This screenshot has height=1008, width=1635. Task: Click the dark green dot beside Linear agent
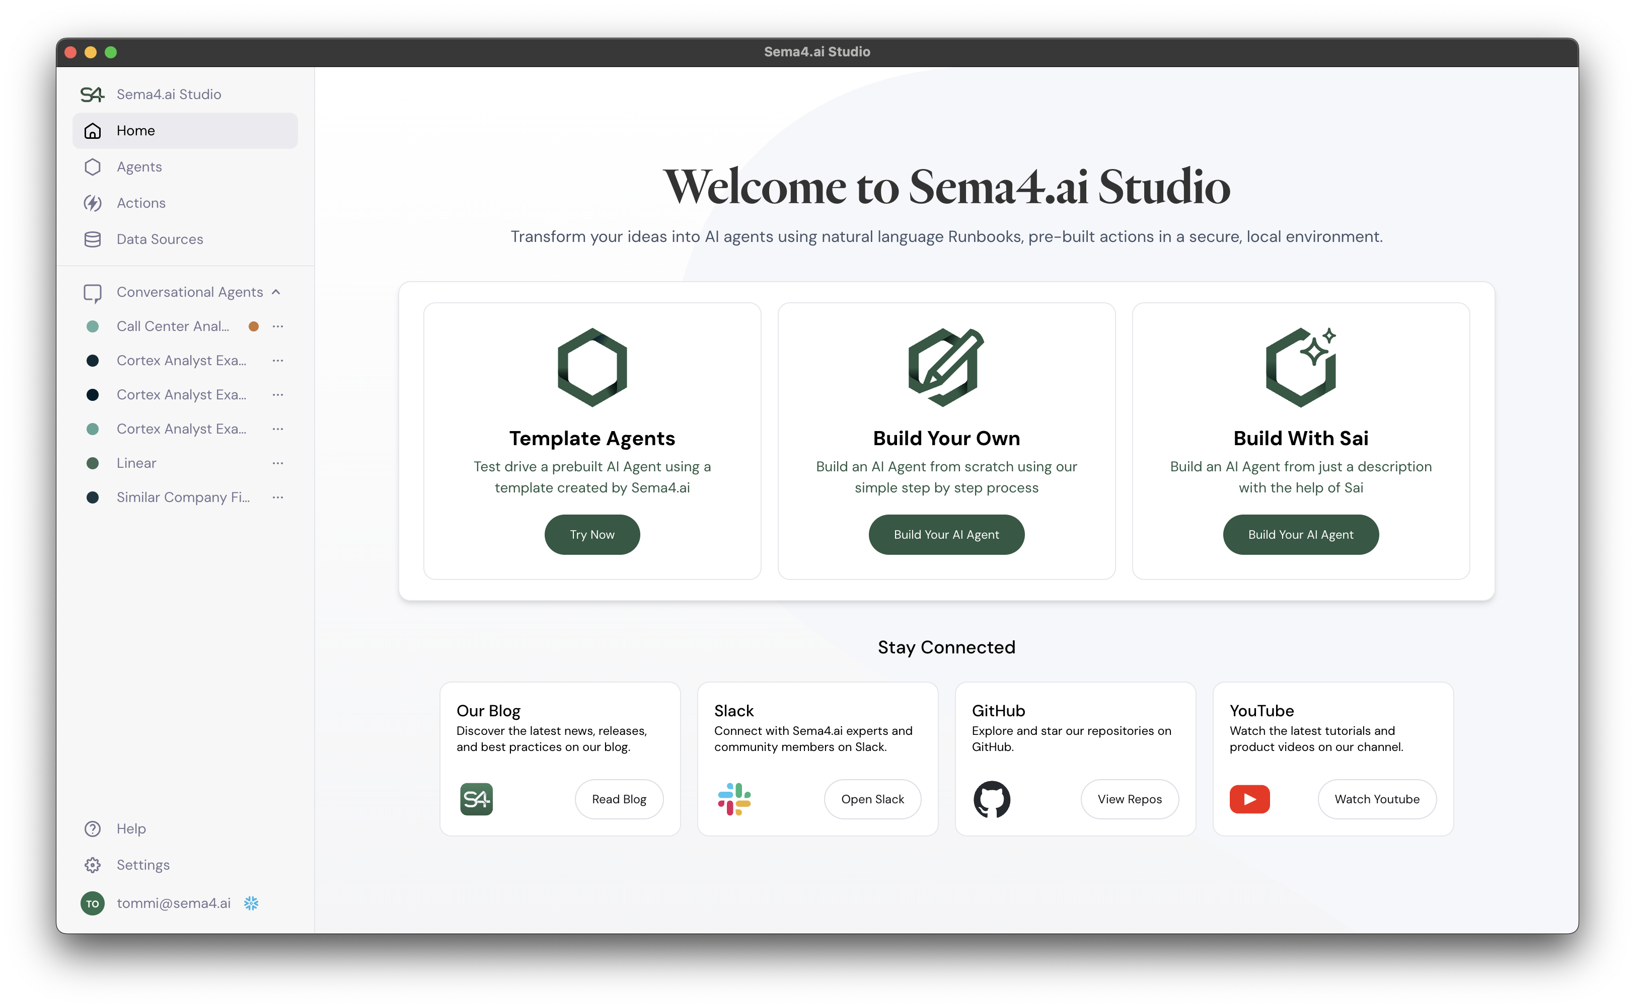(93, 463)
